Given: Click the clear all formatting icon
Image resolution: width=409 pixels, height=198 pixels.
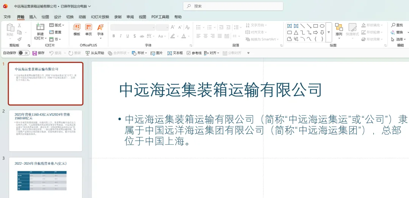Looking at the screenshot, I should click(x=187, y=27).
